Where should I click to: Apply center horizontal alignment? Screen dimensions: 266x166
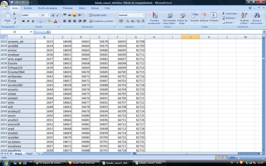(x=69, y=21)
